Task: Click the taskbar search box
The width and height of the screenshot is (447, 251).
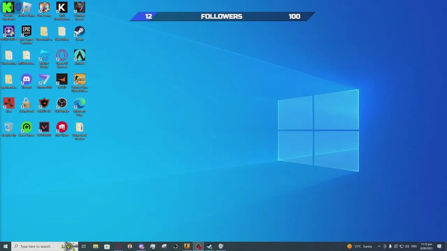Action: 35,246
